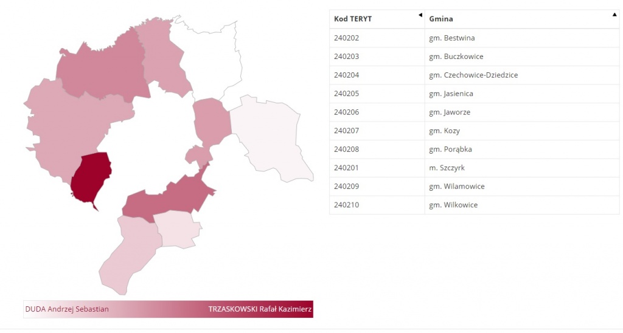Sort table by Kod TERYT arrow
Screen dimensions: 623x333
pyautogui.click(x=420, y=15)
